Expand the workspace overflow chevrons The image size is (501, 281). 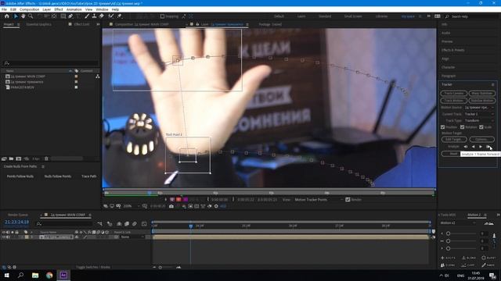point(429,16)
